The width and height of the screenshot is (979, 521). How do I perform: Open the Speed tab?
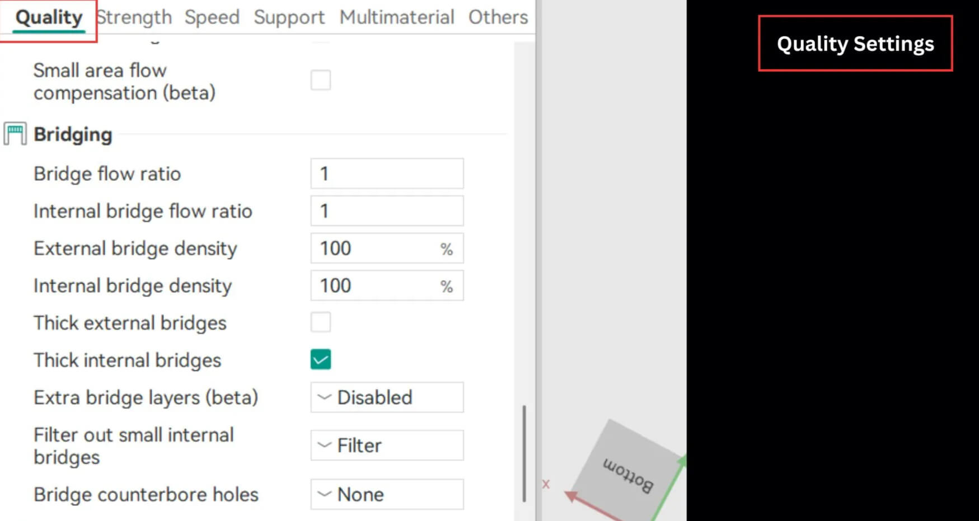[212, 17]
